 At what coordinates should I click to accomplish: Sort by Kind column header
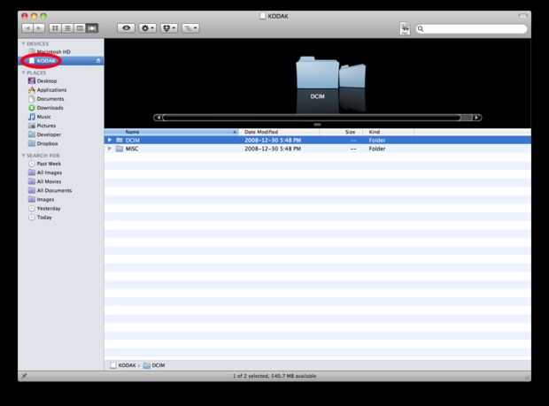click(x=389, y=132)
